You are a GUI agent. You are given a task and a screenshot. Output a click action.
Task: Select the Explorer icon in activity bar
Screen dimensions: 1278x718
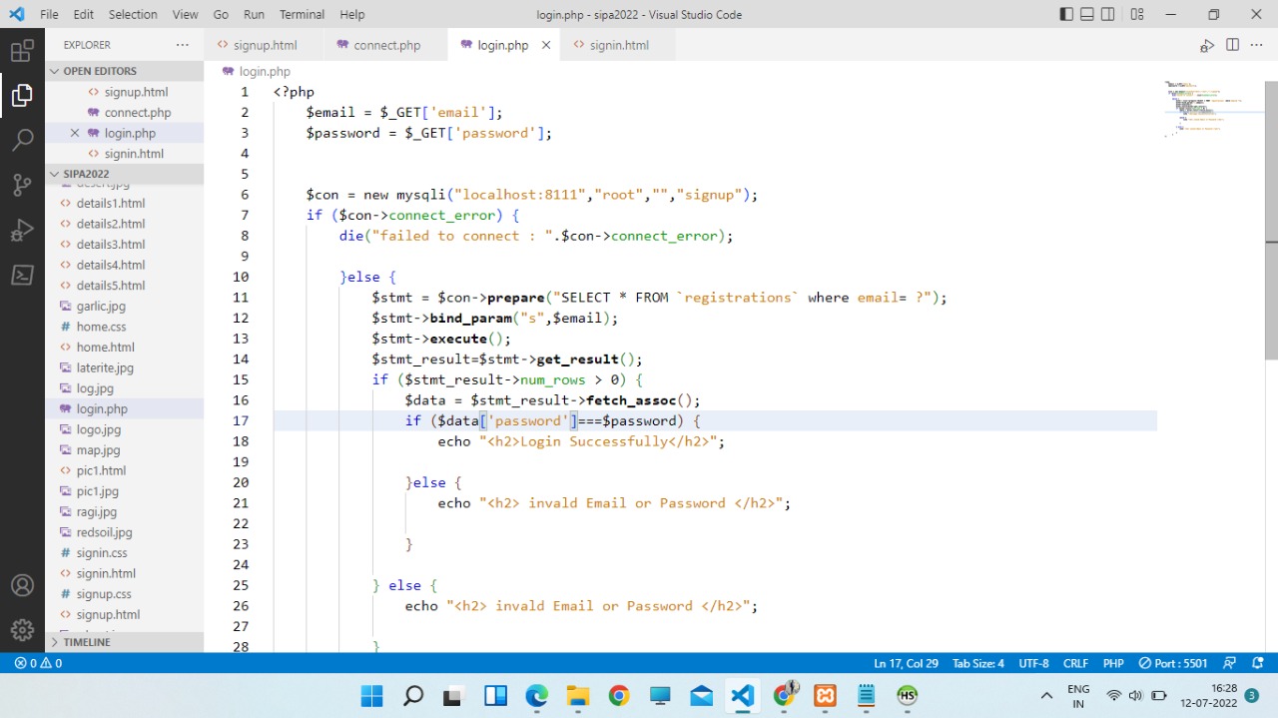(22, 96)
